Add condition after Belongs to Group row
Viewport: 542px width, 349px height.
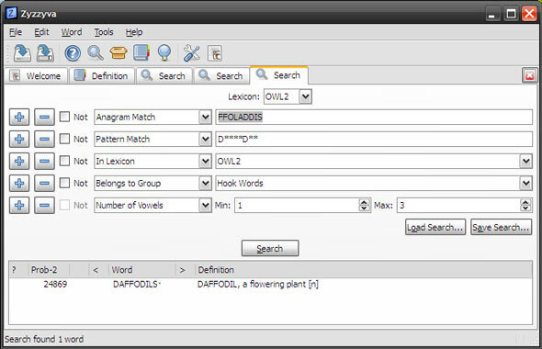19,183
